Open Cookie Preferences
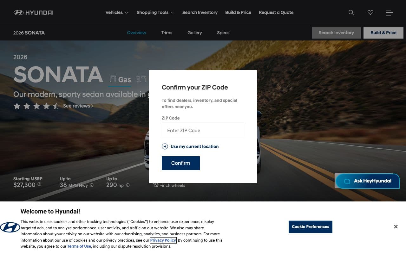 pos(311,227)
